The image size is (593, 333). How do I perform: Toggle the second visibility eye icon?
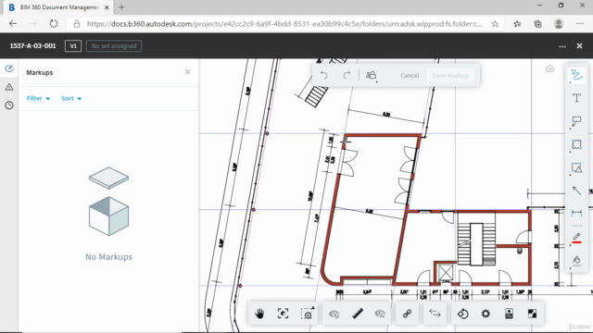click(x=380, y=314)
